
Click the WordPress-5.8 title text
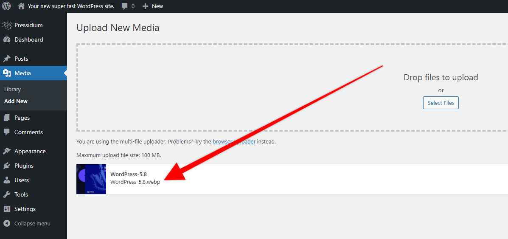[128, 174]
